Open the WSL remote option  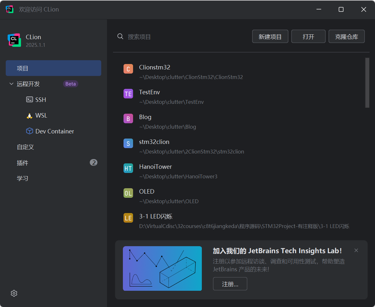point(41,115)
